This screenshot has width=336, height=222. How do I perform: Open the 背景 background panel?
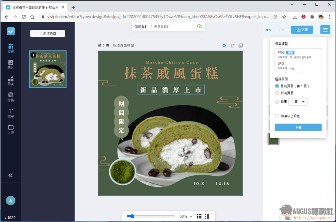11,97
